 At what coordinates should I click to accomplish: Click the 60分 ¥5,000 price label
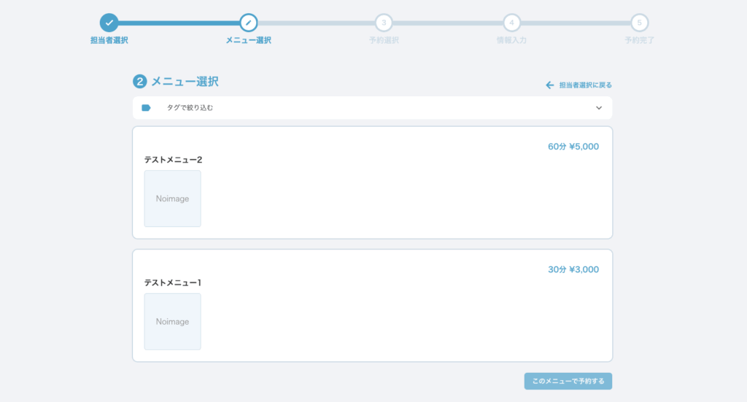click(573, 147)
